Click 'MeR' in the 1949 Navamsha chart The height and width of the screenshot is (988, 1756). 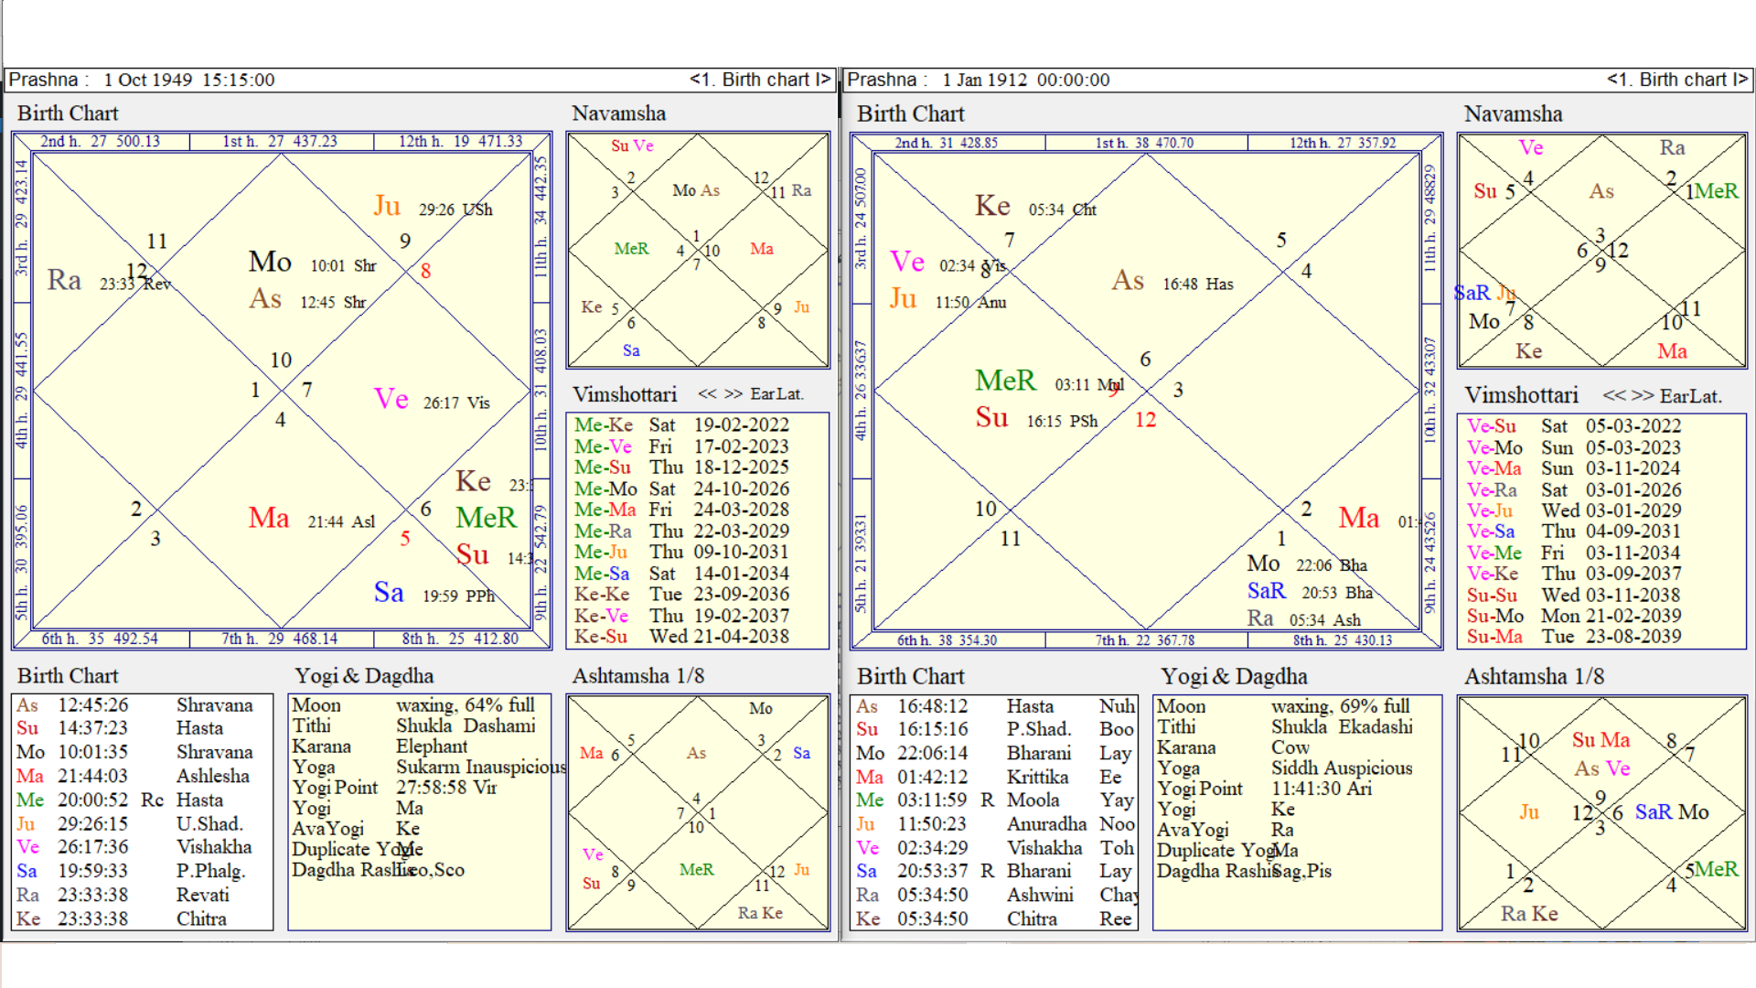tap(631, 249)
